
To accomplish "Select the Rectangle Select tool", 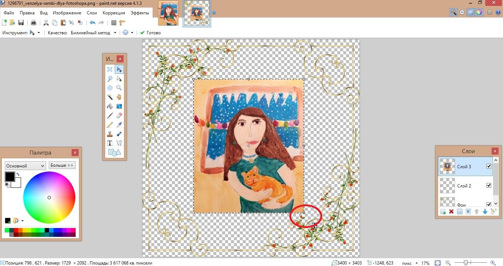I will point(110,69).
